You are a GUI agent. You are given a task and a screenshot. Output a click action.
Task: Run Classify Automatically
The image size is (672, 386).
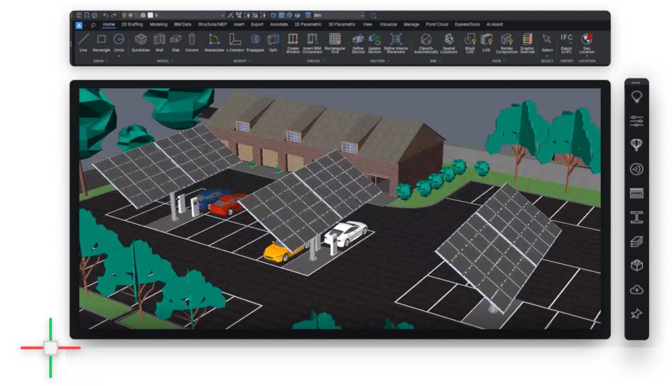click(427, 45)
